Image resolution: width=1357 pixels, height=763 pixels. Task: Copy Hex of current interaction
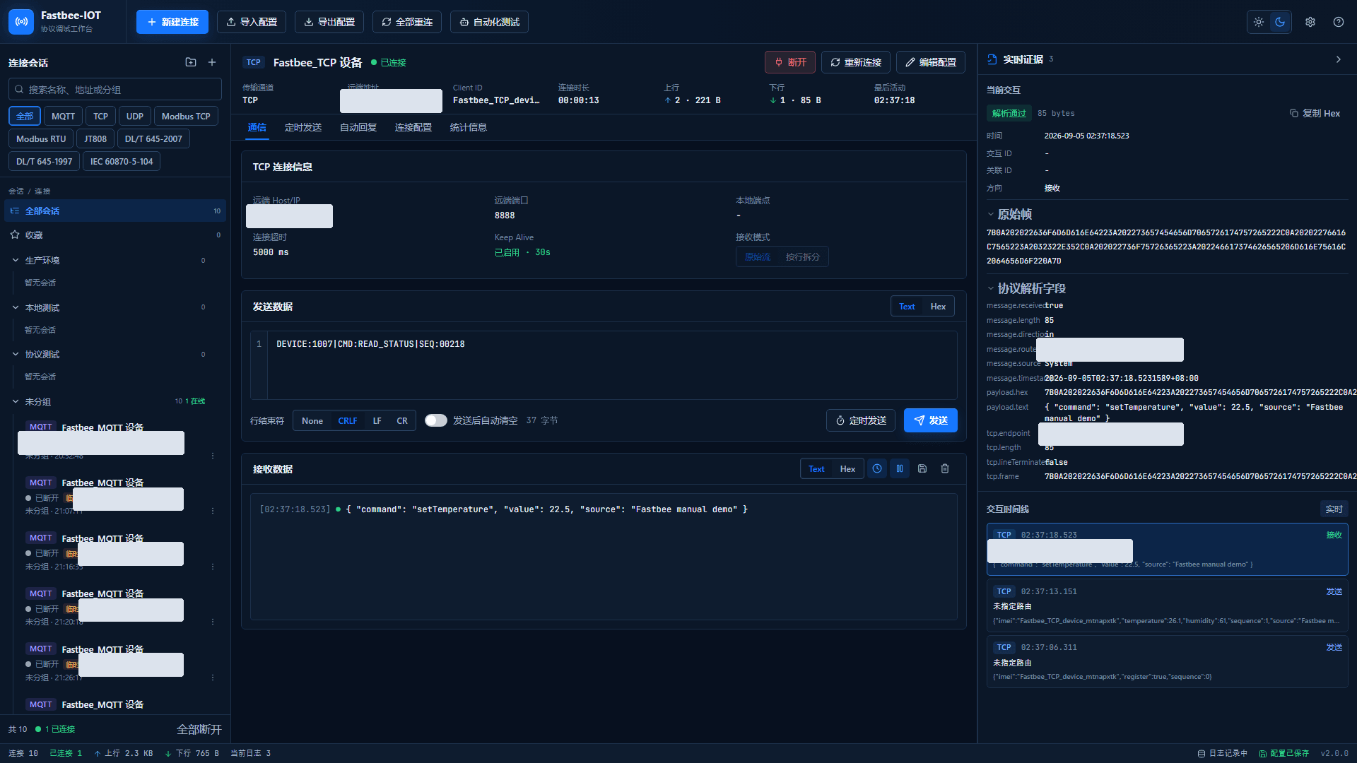tap(1315, 113)
